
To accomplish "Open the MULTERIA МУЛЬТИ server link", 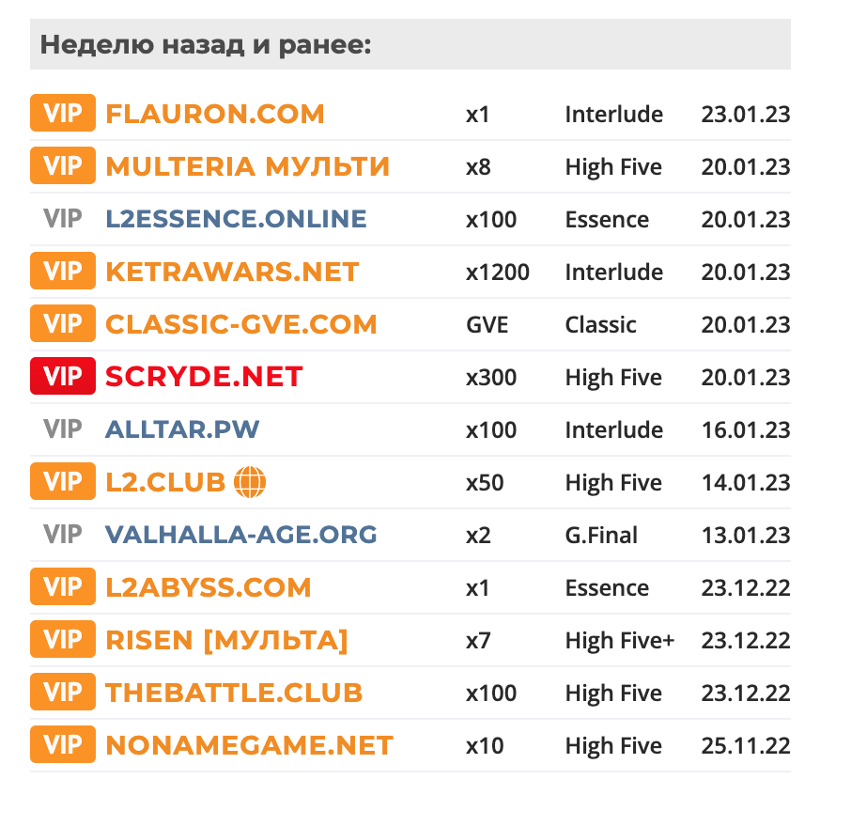I will click(247, 166).
